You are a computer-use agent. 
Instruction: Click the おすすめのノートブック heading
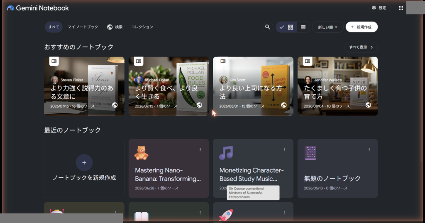78,47
